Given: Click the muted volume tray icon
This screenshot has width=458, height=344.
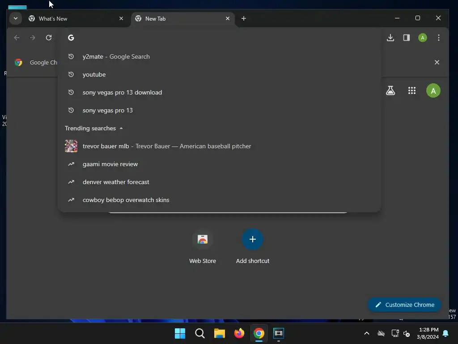Looking at the screenshot, I should coord(407,333).
